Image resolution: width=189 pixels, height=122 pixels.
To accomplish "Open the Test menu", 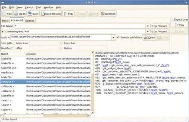I will (38, 7).
